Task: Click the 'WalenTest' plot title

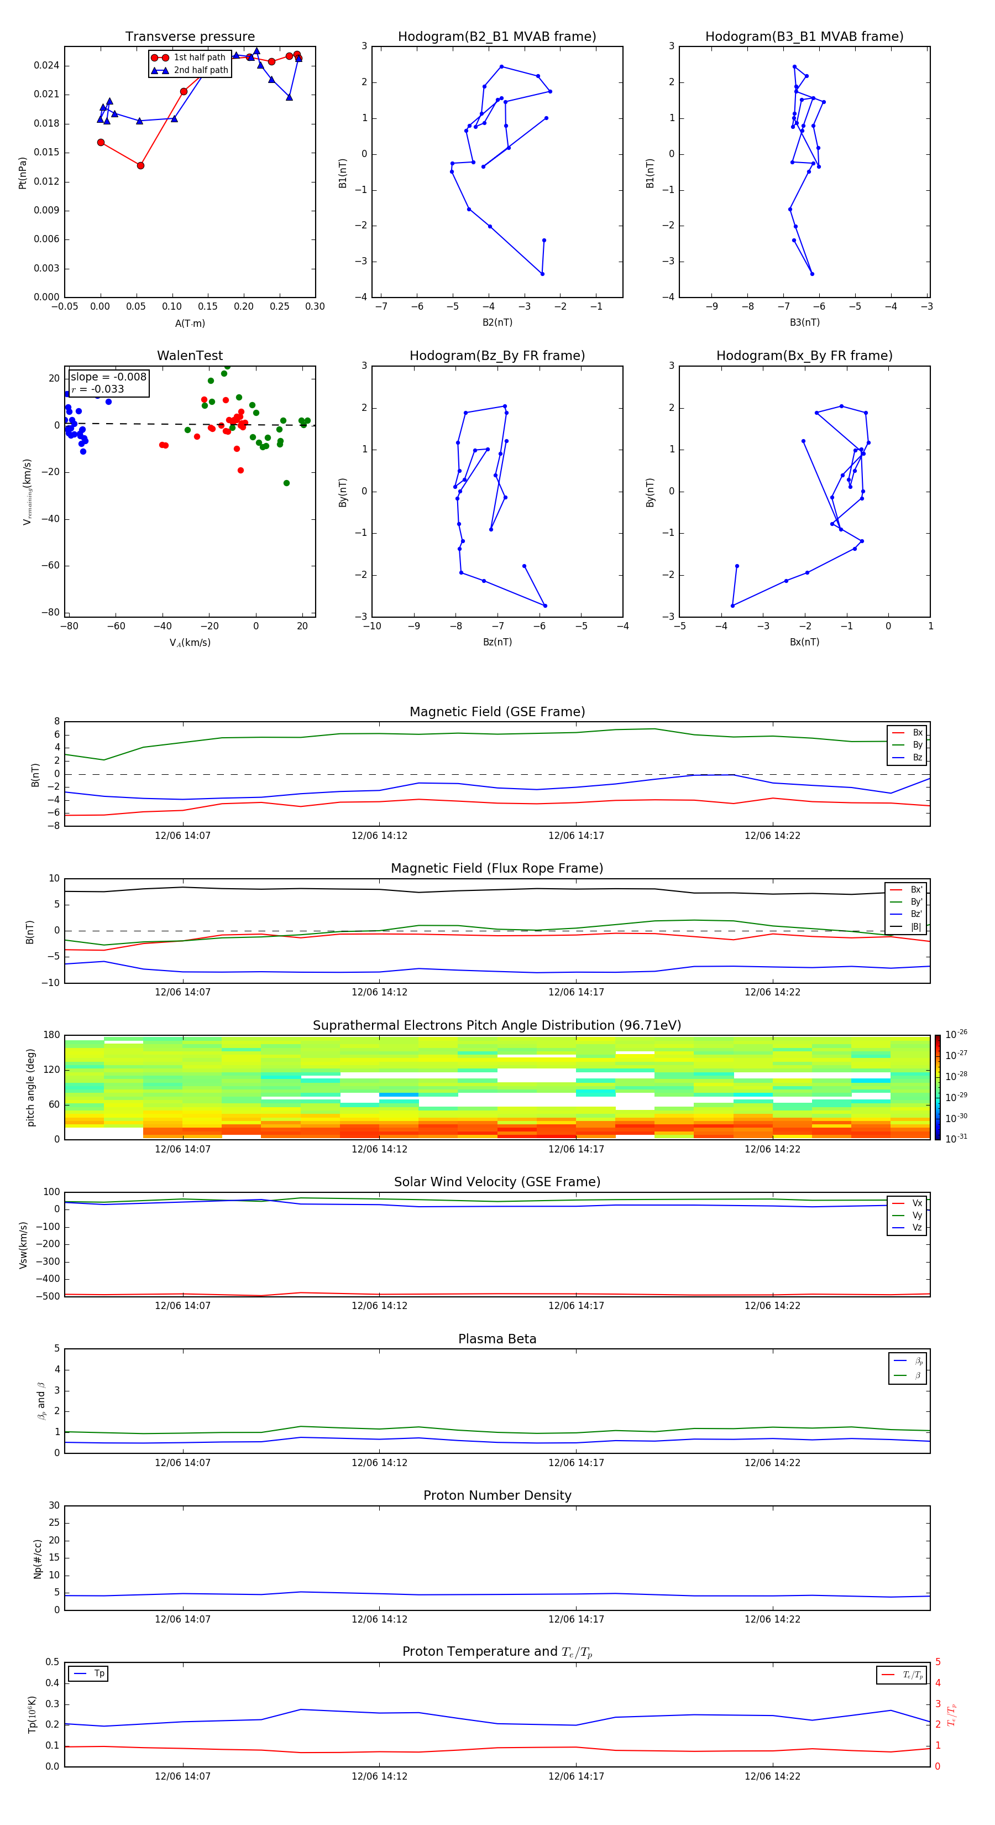Action: pyautogui.click(x=190, y=356)
